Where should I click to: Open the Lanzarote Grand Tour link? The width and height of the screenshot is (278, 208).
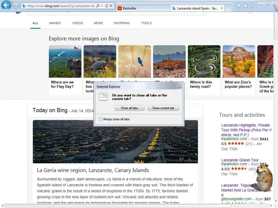tap(240, 160)
